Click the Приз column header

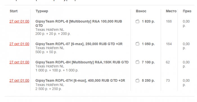pyautogui.click(x=187, y=11)
